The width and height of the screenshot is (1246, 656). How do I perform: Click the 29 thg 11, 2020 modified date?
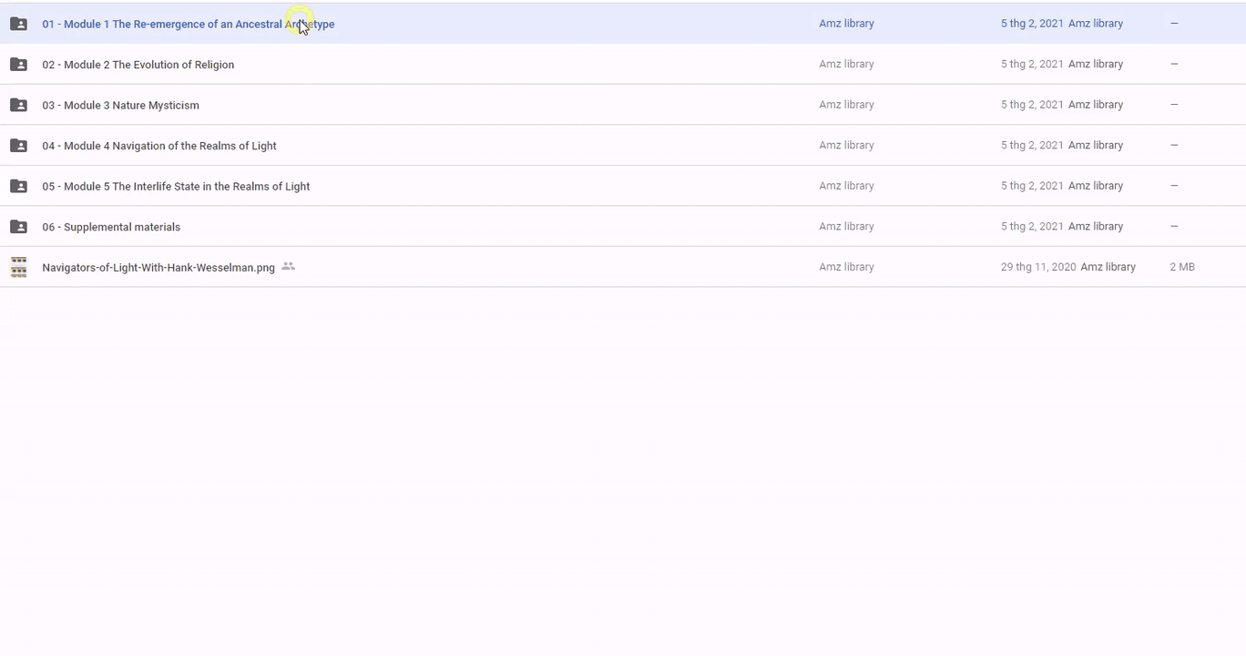1037,267
